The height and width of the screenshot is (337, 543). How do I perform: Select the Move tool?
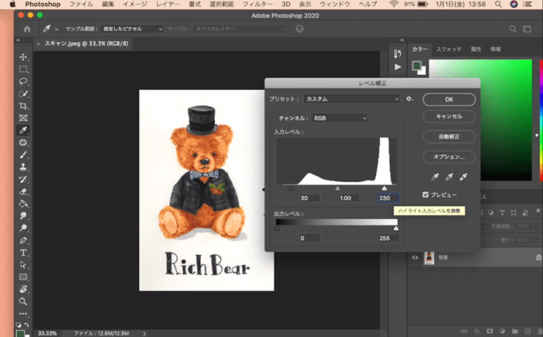[23, 57]
